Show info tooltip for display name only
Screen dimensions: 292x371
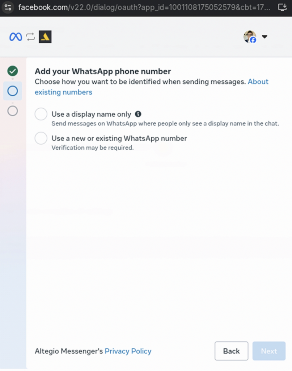138,114
